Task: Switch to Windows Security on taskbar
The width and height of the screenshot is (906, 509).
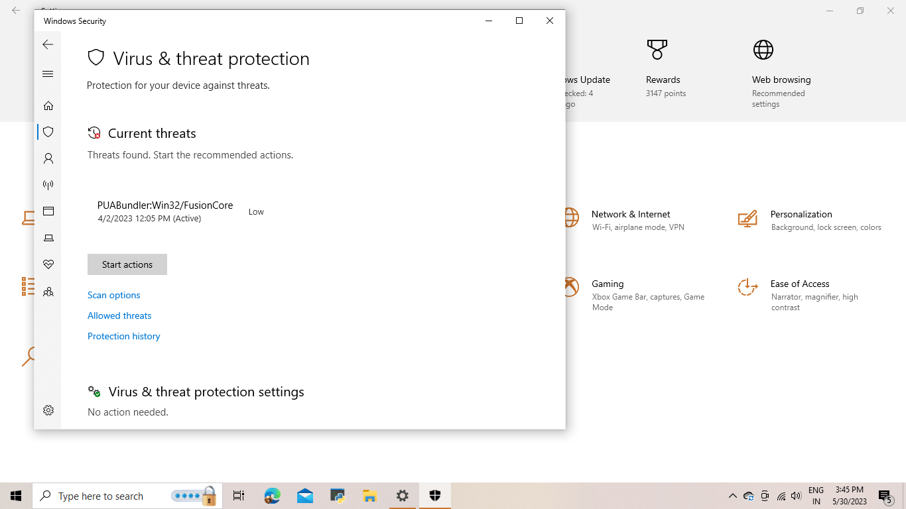Action: [x=435, y=496]
